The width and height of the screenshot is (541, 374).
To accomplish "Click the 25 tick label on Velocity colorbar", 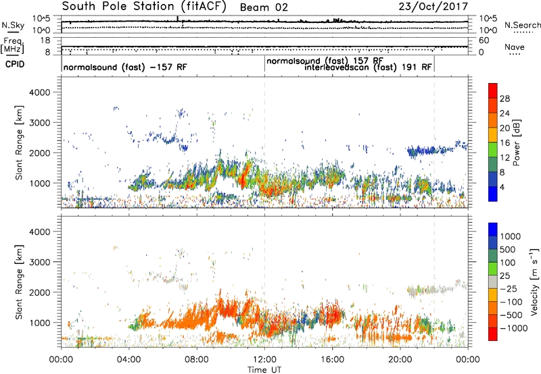I will pyautogui.click(x=504, y=276).
